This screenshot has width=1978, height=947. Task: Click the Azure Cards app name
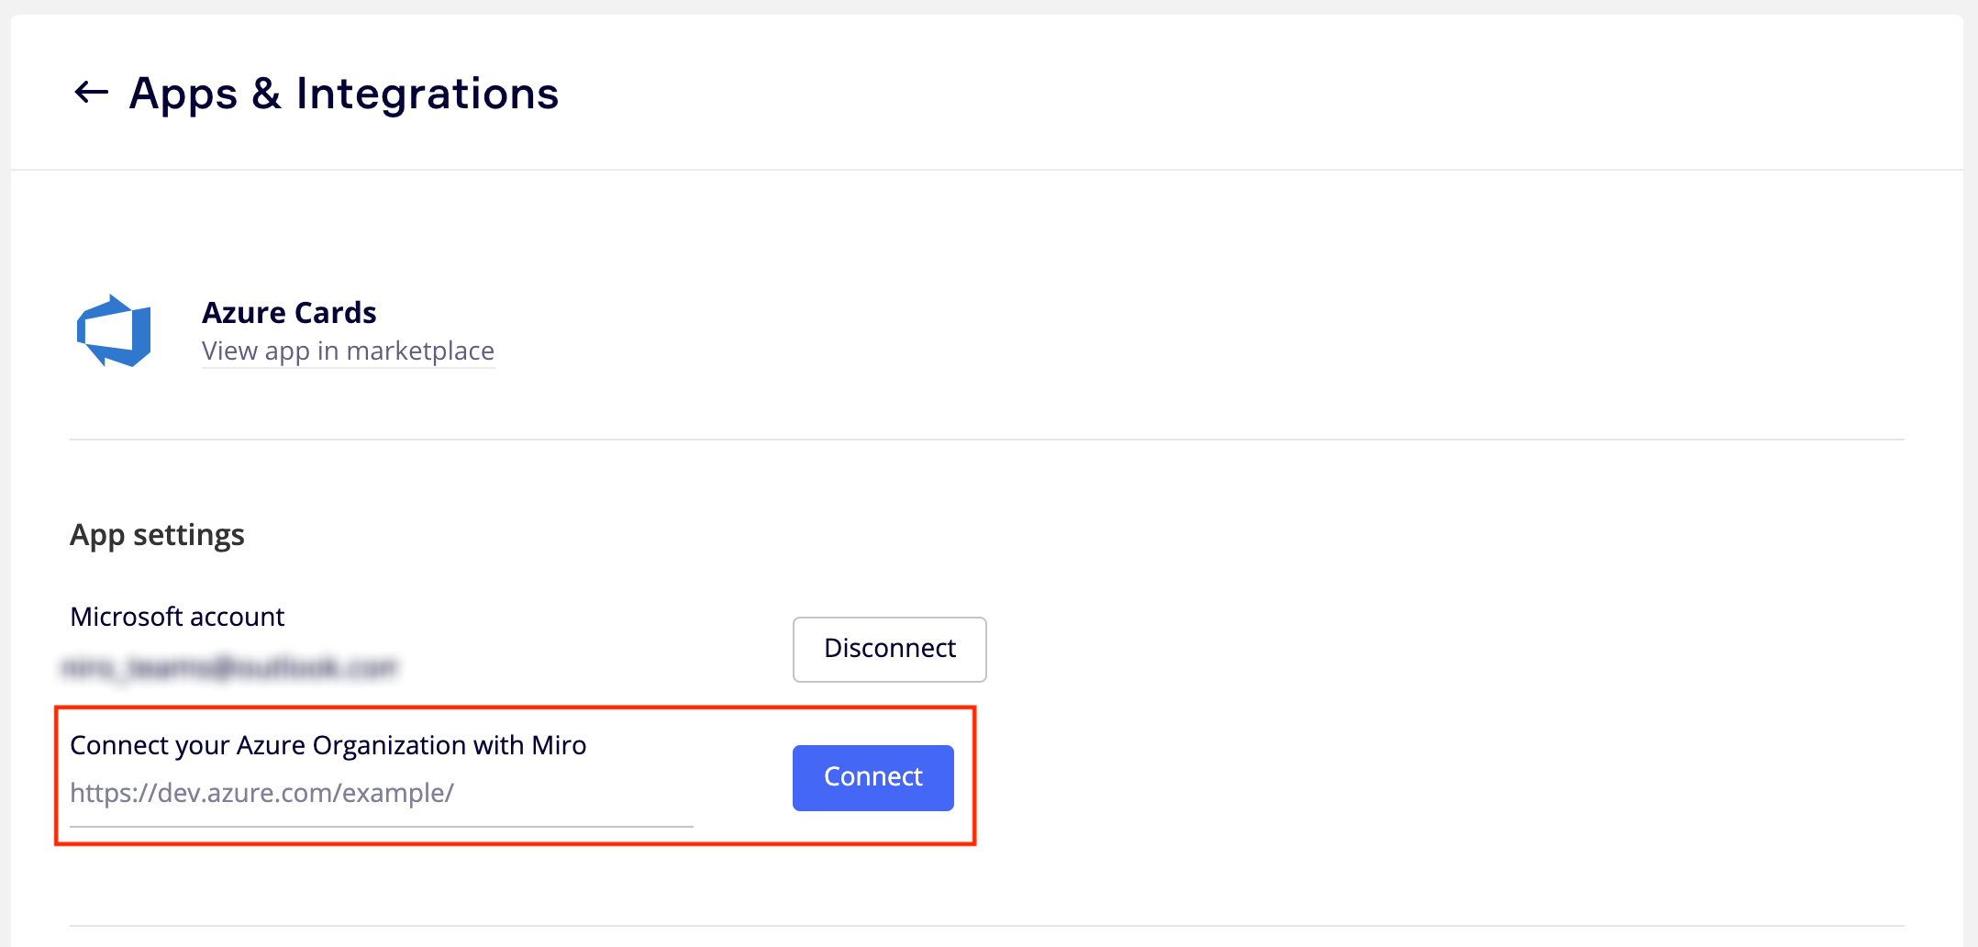(x=289, y=313)
